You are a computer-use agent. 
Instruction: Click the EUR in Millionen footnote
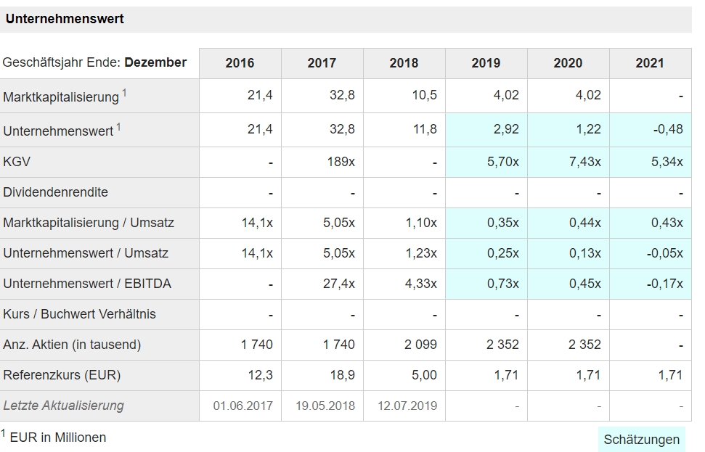pos(57,437)
